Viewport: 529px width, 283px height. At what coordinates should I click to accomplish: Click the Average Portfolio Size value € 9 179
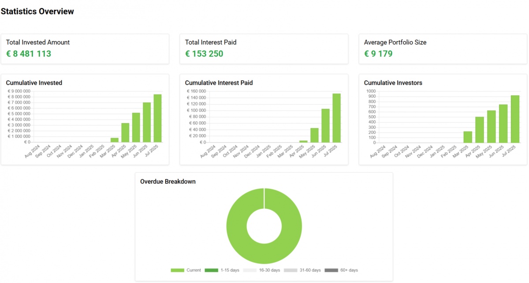pos(378,54)
